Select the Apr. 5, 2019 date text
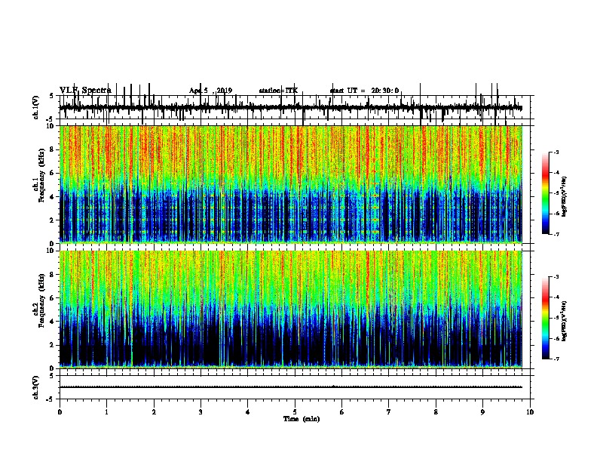597x462 pixels. point(210,91)
